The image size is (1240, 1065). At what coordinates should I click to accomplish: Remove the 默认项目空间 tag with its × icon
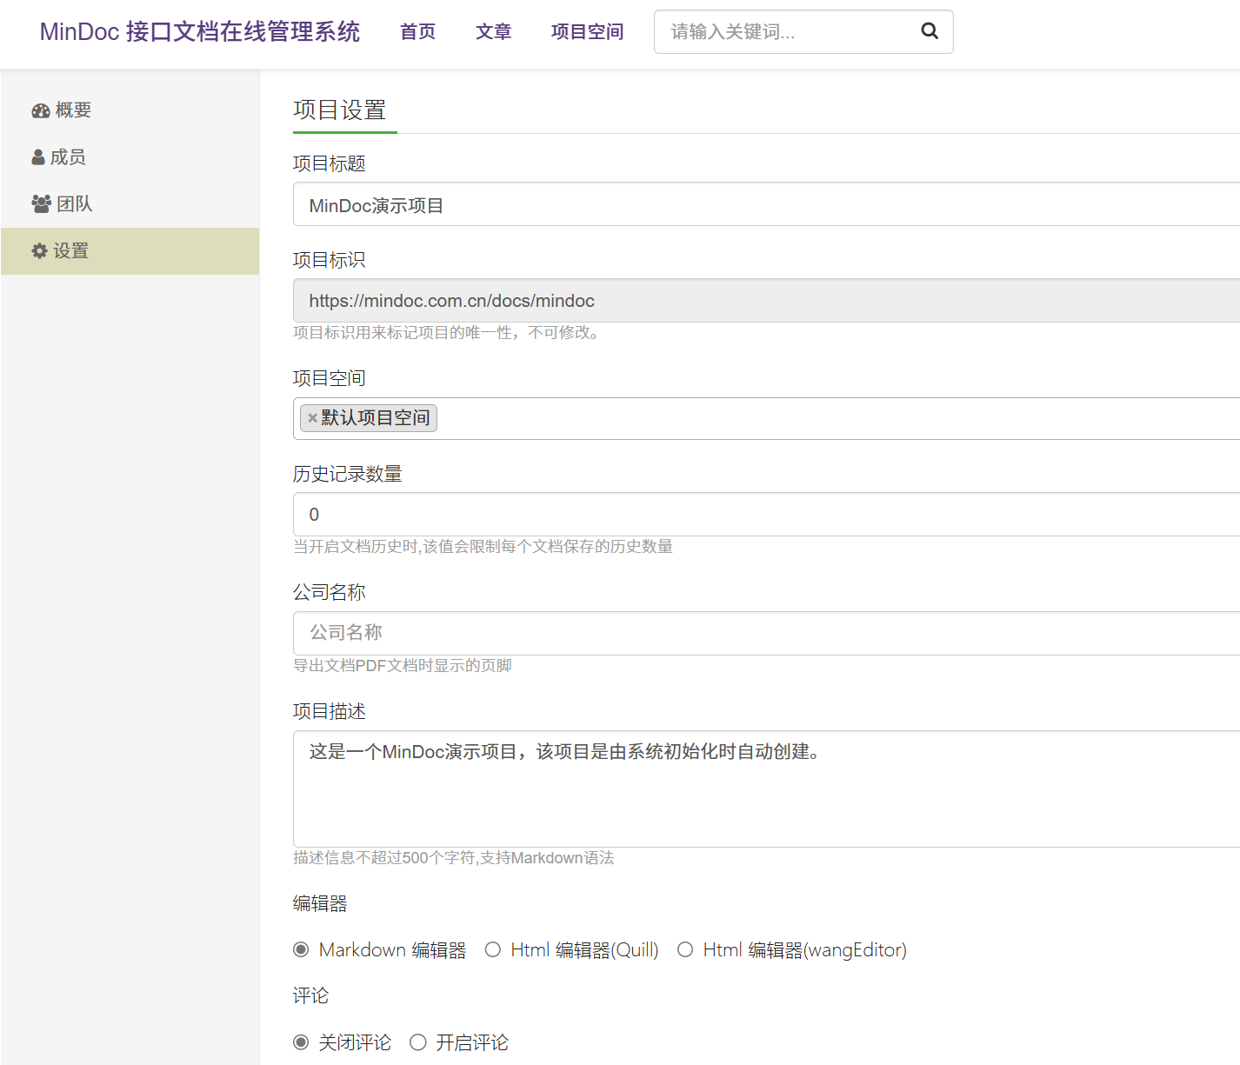312,418
